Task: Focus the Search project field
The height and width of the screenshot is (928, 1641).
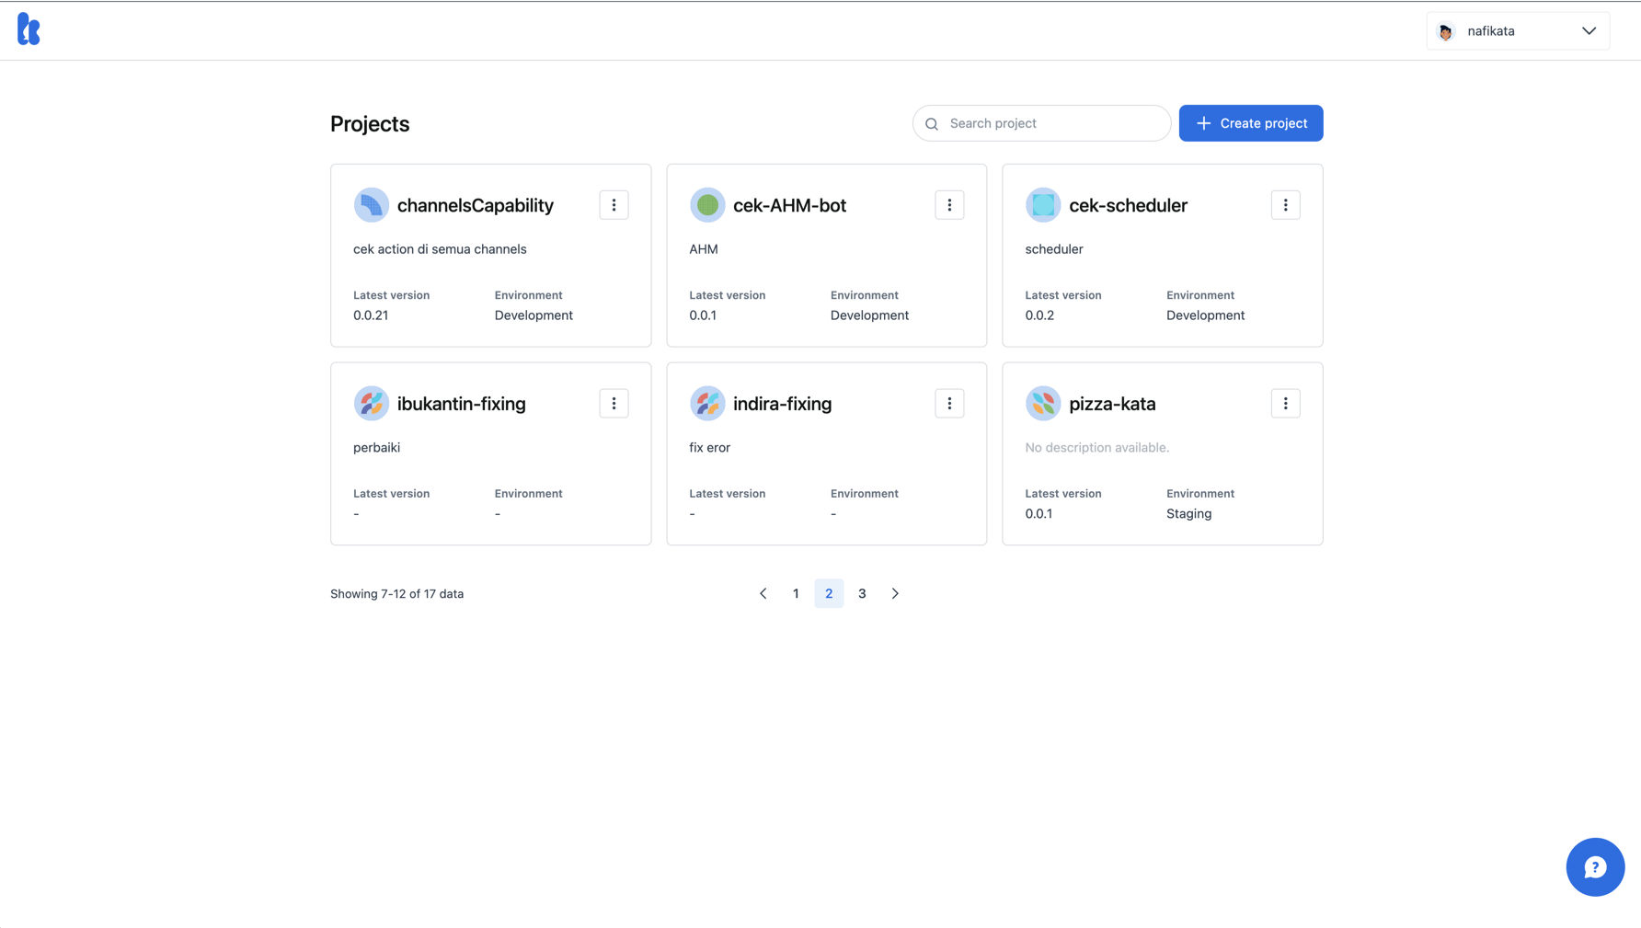Action: 1041,123
